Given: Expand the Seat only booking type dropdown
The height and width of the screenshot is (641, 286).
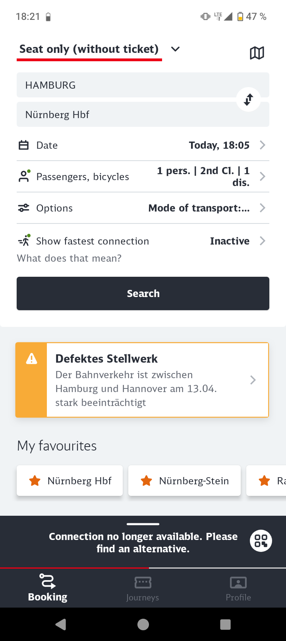Looking at the screenshot, I should click(175, 49).
